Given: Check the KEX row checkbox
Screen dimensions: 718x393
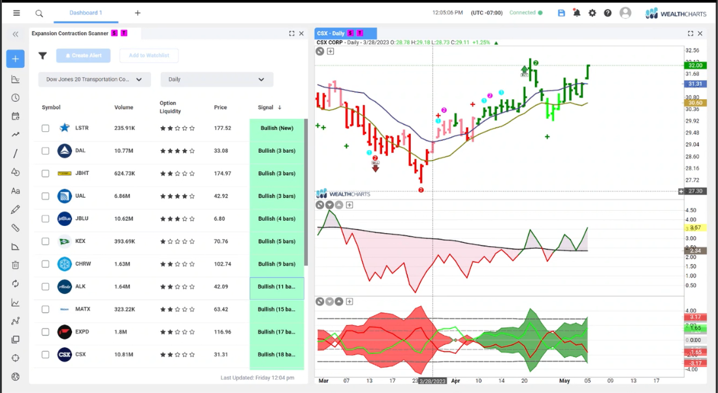Looking at the screenshot, I should click(x=45, y=241).
